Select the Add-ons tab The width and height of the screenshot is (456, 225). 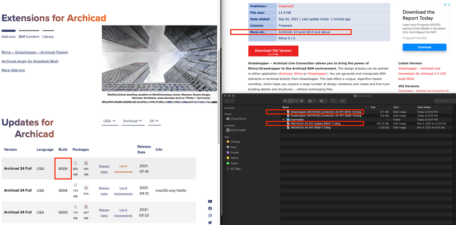pyautogui.click(x=8, y=36)
